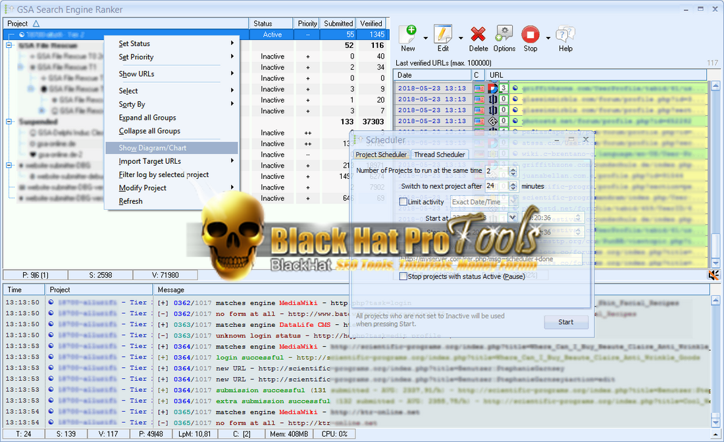Sort projects by the Submitted column header

pos(338,24)
